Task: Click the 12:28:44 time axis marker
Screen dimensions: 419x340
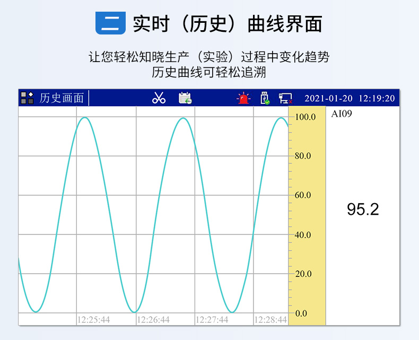Action: point(270,319)
